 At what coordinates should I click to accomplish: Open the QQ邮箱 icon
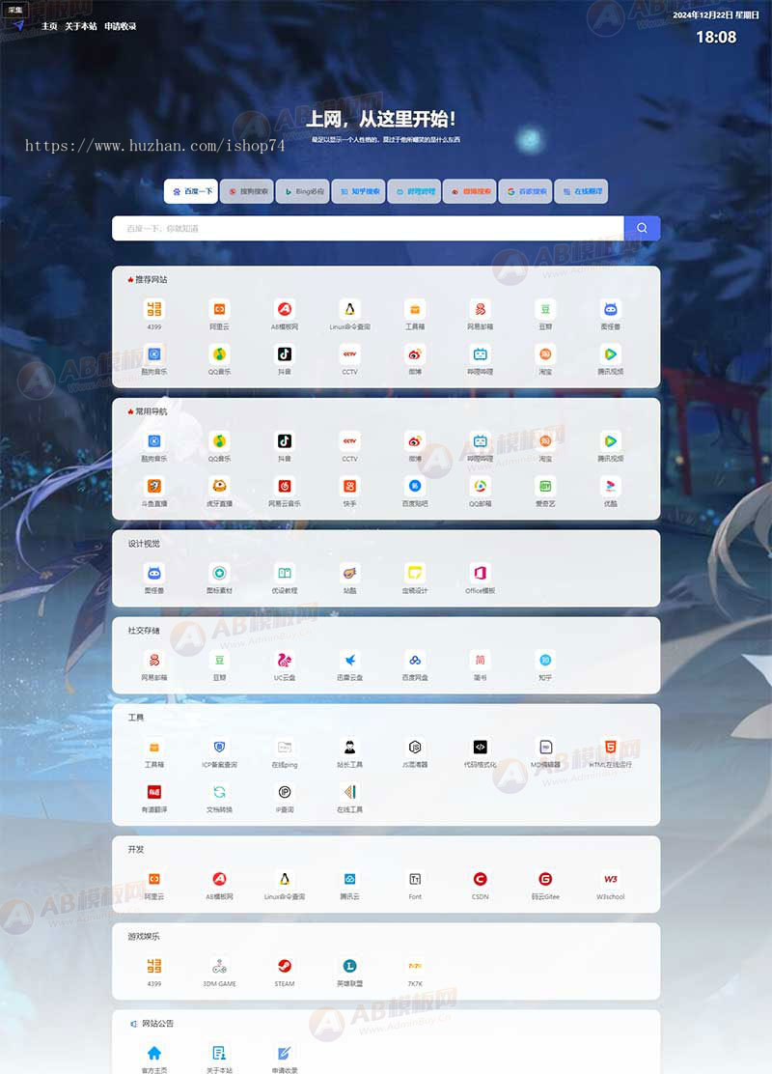[x=481, y=486]
